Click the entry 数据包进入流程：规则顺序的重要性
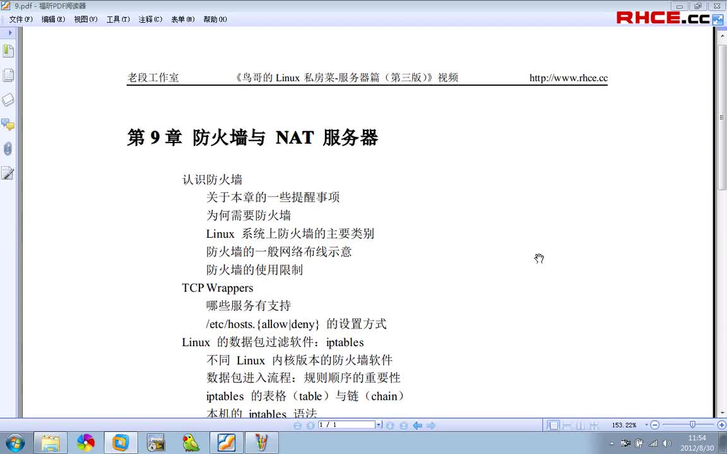Screen dimensions: 727x454 coord(304,378)
